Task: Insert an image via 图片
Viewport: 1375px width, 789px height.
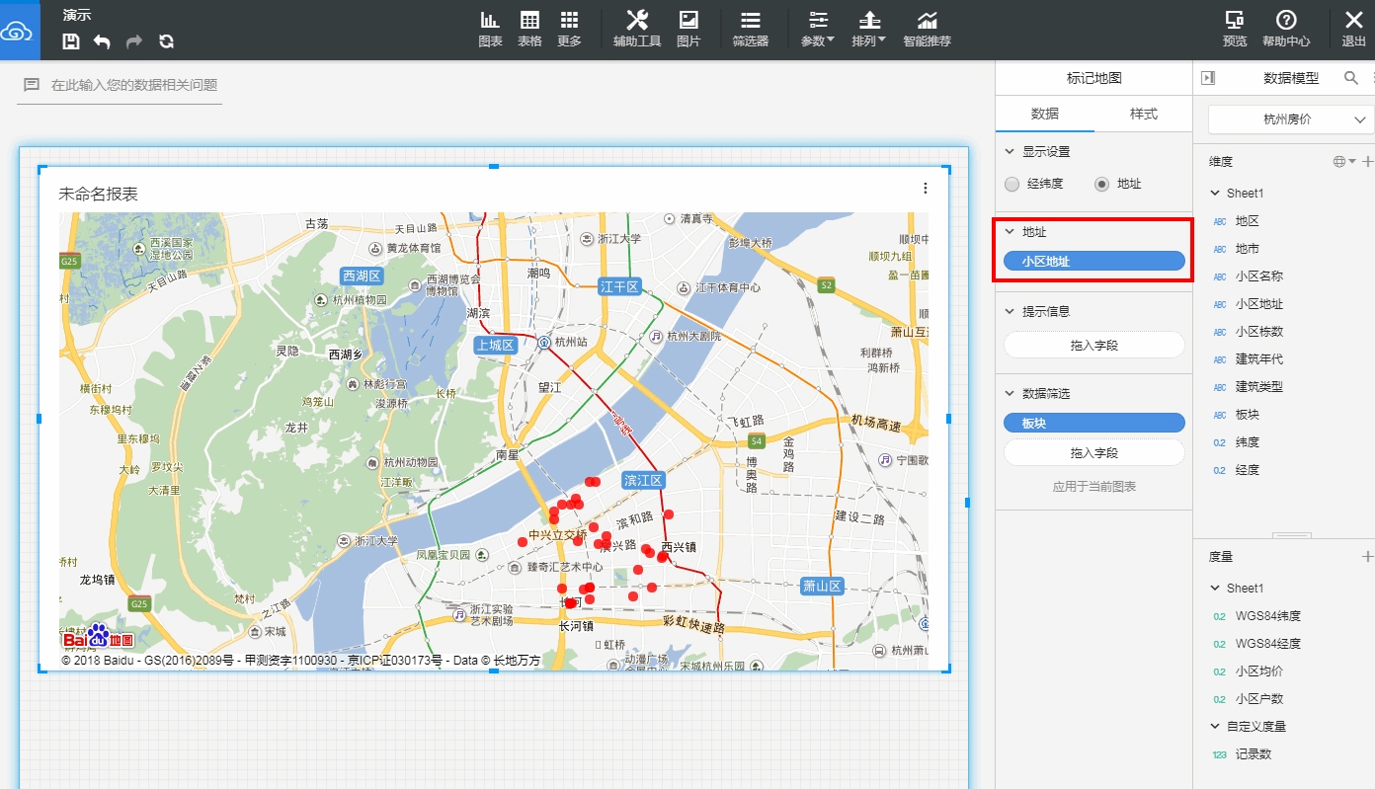Action: (688, 30)
